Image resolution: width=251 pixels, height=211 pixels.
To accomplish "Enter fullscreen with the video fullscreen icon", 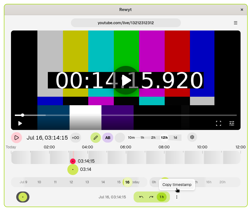I will click(x=219, y=123).
